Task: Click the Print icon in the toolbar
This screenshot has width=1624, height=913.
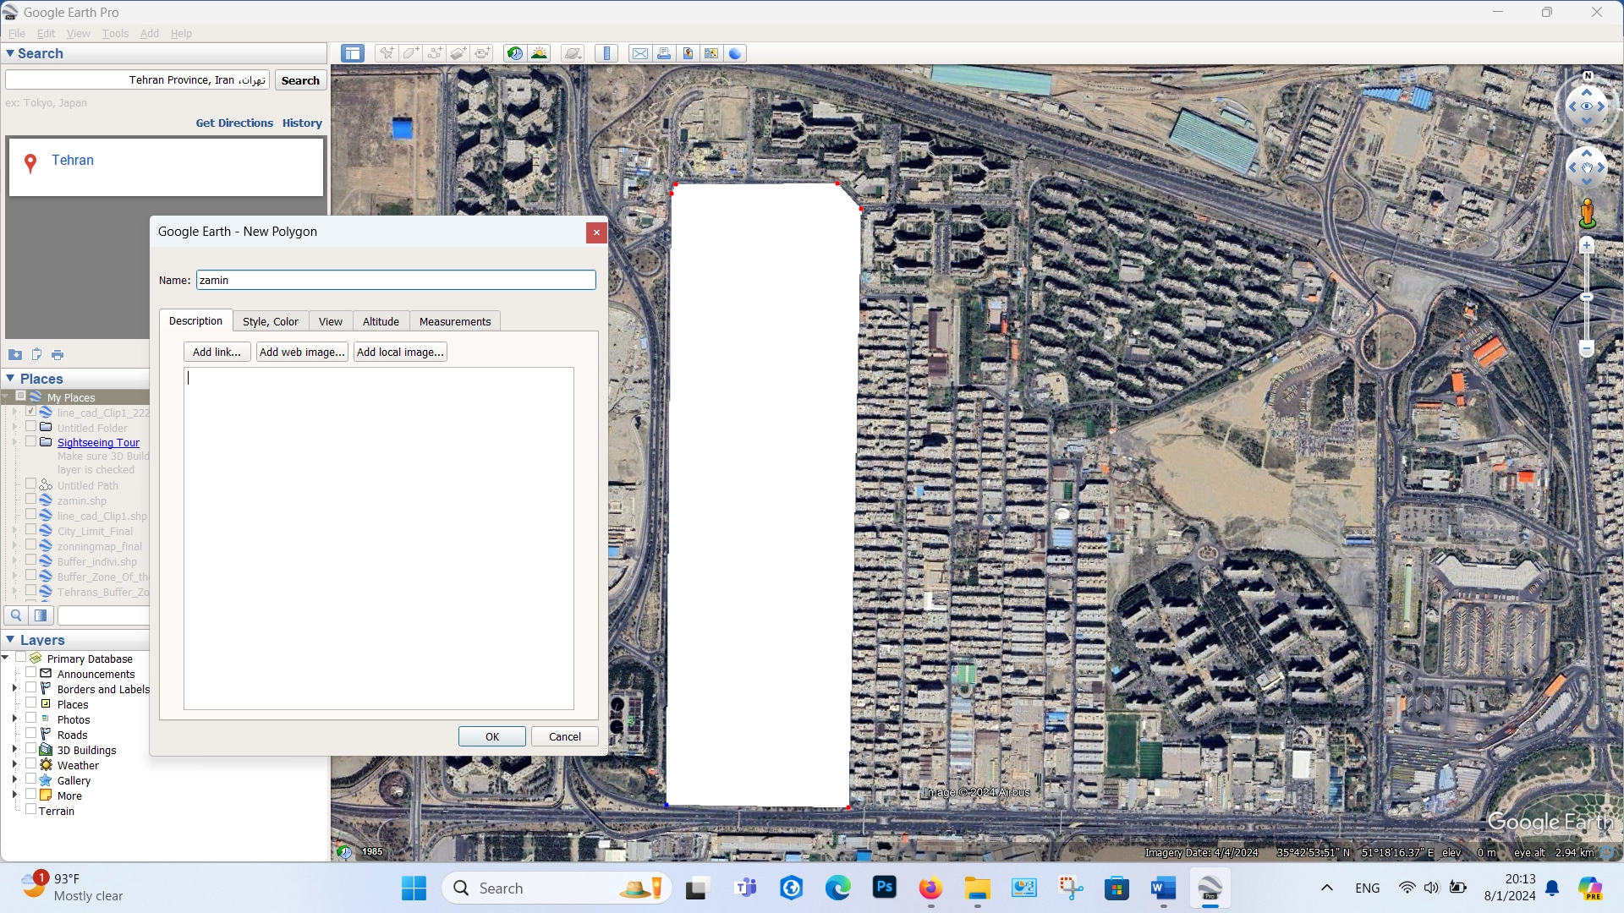Action: pyautogui.click(x=664, y=53)
